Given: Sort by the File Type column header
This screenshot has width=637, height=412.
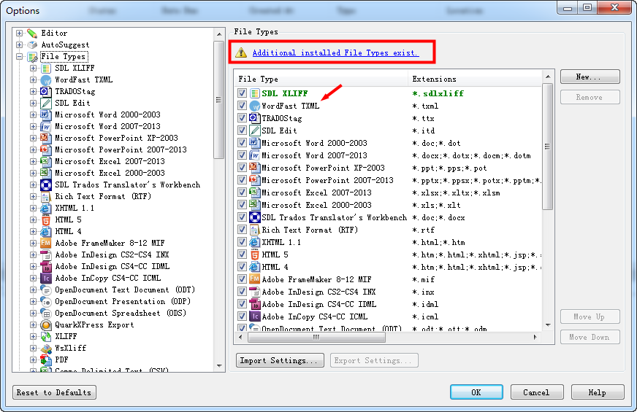Looking at the screenshot, I should pos(321,79).
